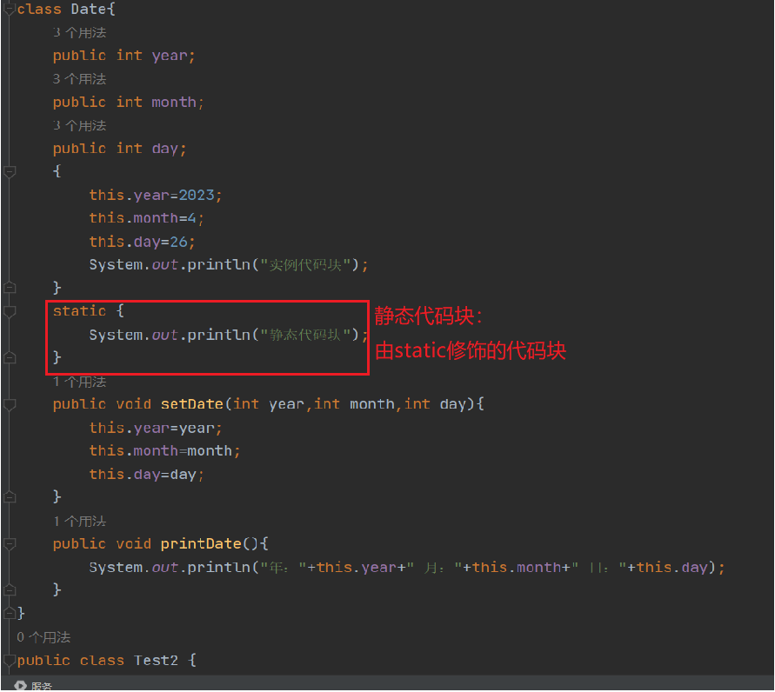Click the '0 个用法' hint above Test2
775x692 pixels.
(43, 637)
